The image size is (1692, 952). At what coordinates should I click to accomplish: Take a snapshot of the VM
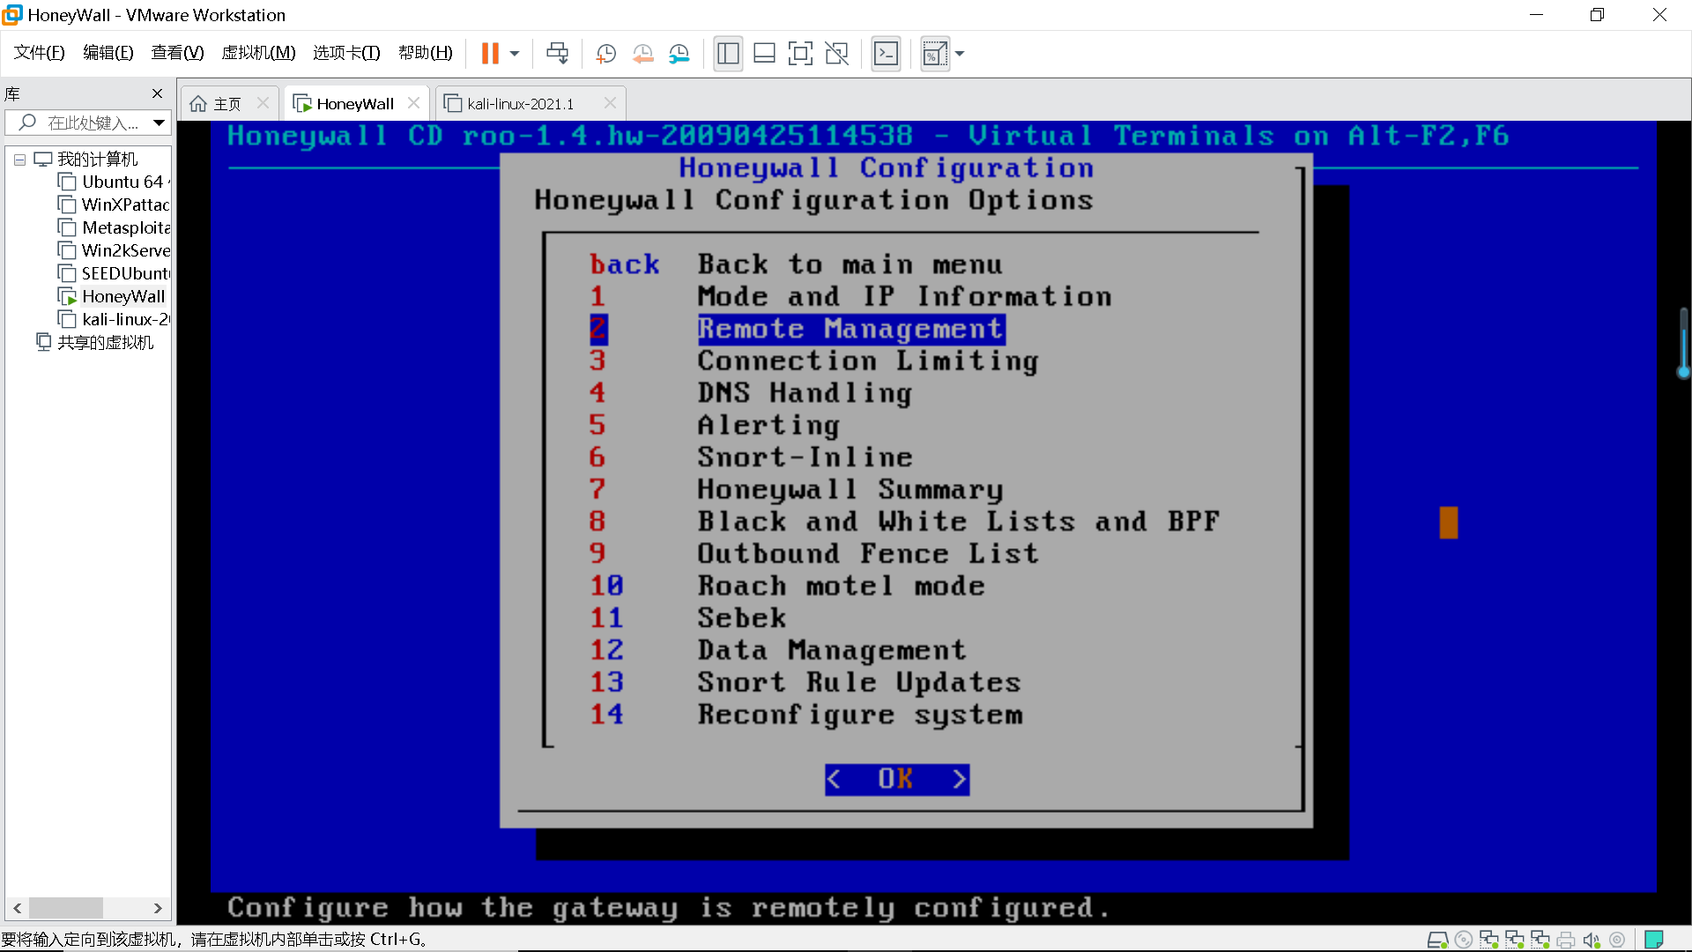click(605, 54)
